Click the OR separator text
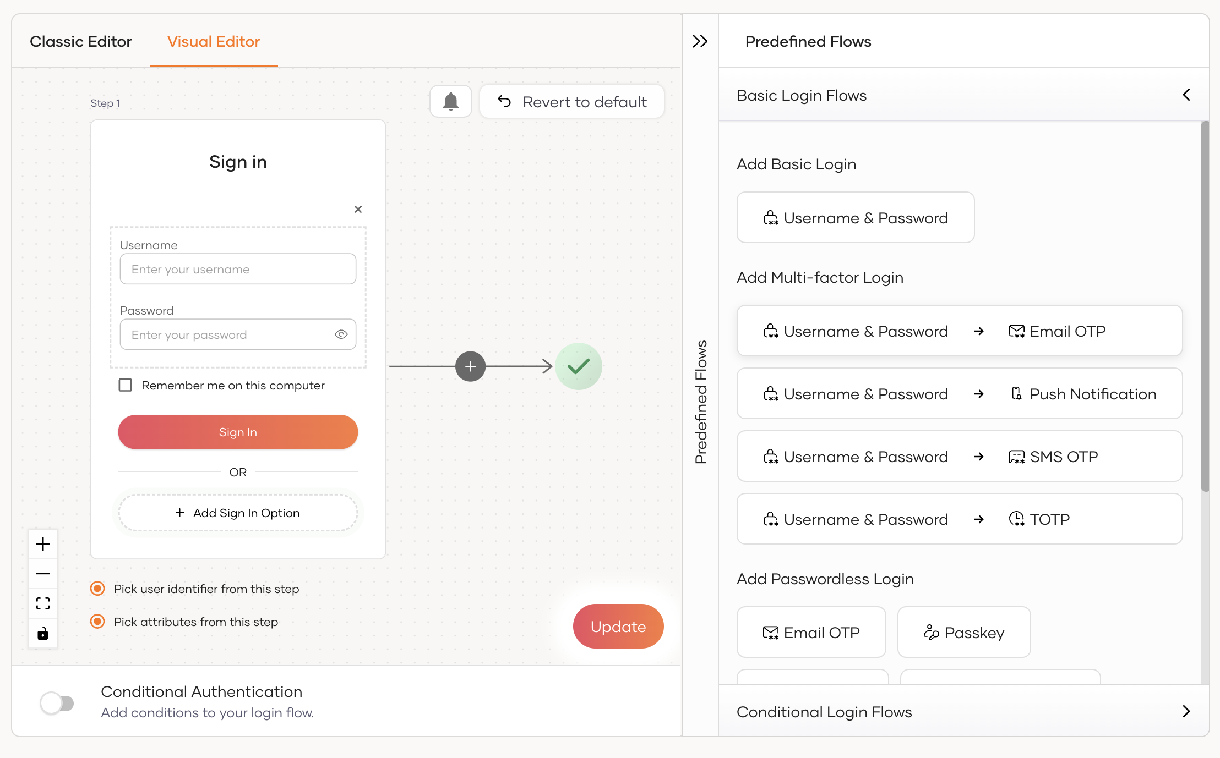 click(x=238, y=472)
